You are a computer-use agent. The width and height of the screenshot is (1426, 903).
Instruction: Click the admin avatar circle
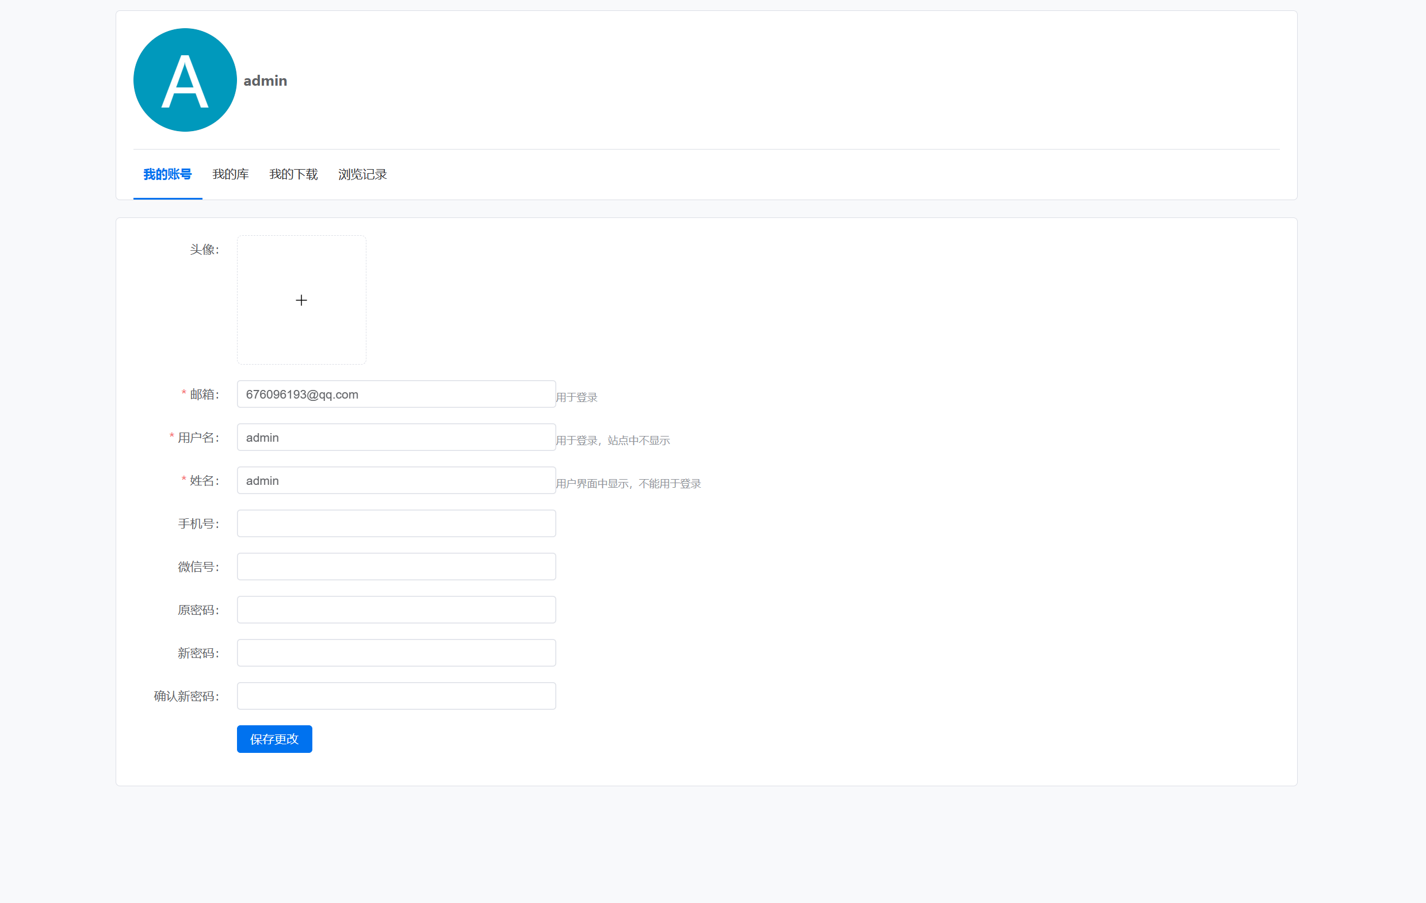tap(185, 80)
